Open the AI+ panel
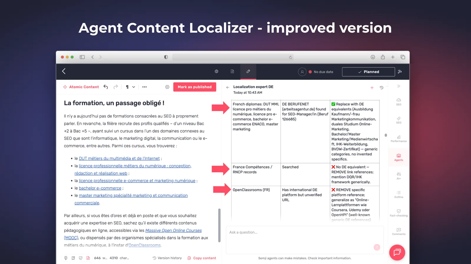 399,176
